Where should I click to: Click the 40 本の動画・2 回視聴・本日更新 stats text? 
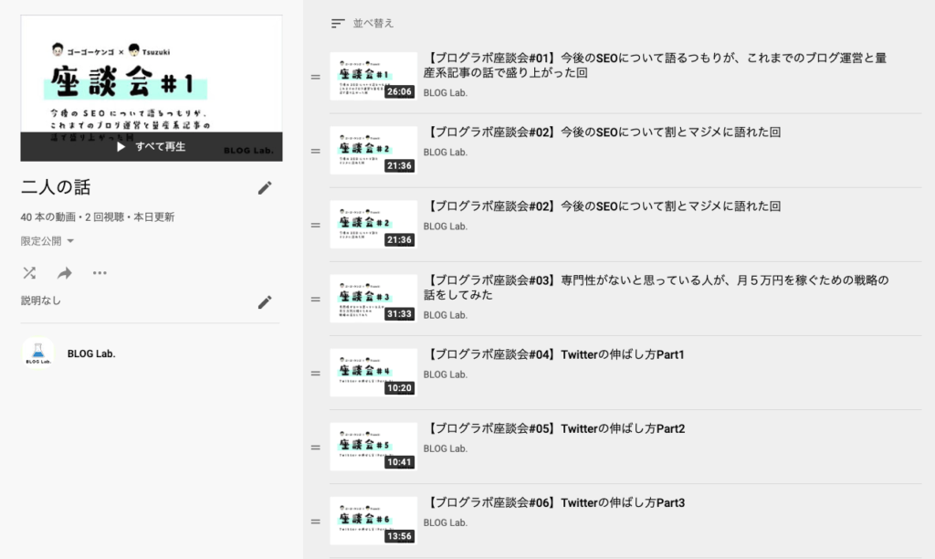[97, 217]
